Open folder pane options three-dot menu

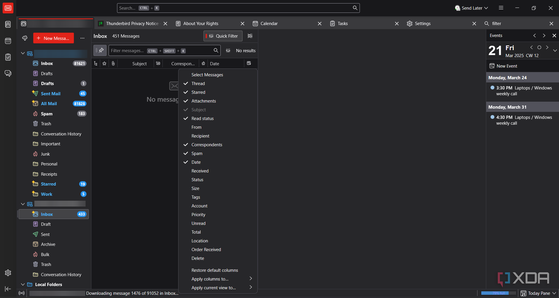(82, 38)
